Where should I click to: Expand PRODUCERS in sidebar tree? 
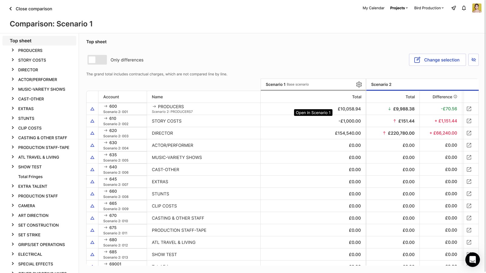[13, 50]
